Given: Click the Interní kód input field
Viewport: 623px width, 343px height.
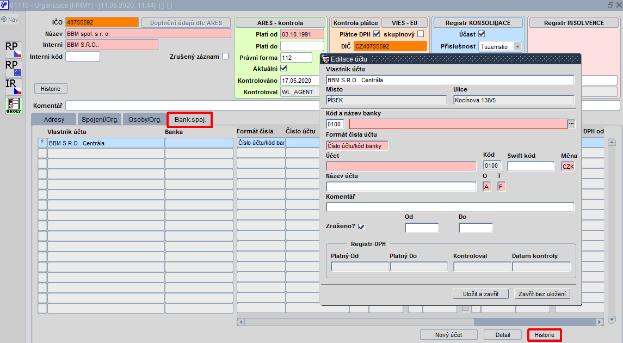Looking at the screenshot, I should tap(83, 57).
